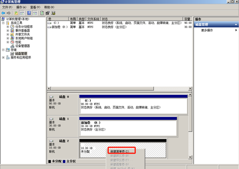Expand the 事件查看器 node

[x=8, y=31]
